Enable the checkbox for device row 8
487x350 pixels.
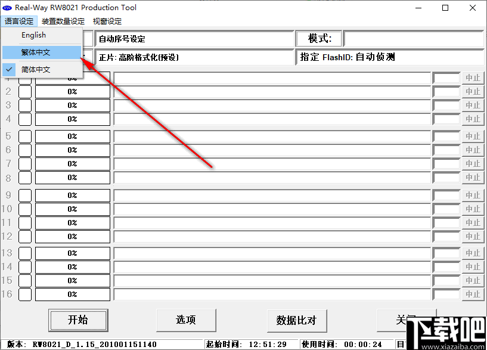click(24, 177)
